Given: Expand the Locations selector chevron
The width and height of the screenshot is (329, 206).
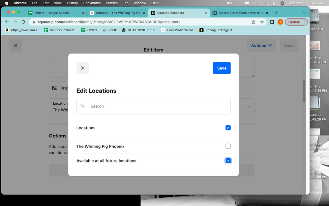Looking at the screenshot, I should 249,107.
